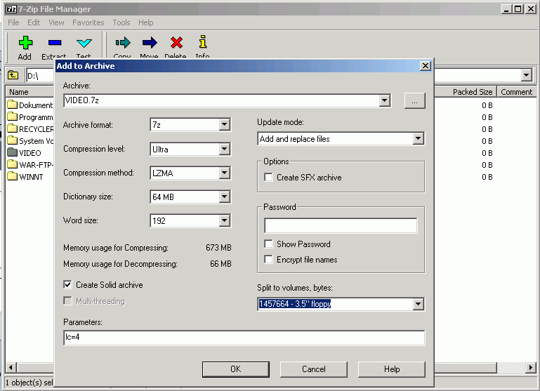Enable Encrypt file names checkbox
The image size is (540, 391).
click(x=268, y=259)
